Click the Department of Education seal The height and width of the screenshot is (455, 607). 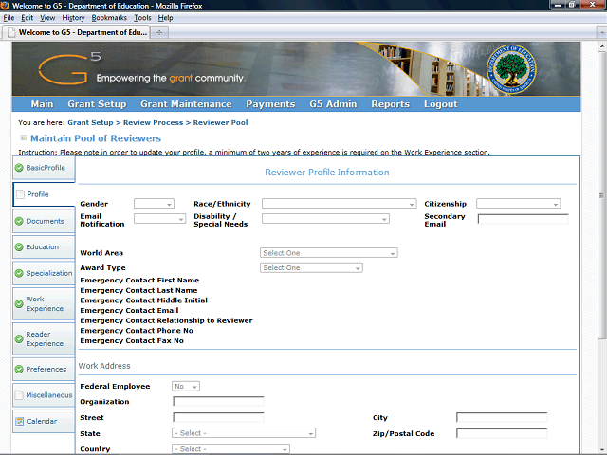coord(511,69)
